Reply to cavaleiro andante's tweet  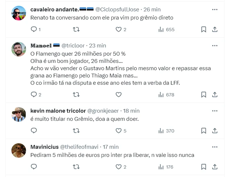[34, 29]
